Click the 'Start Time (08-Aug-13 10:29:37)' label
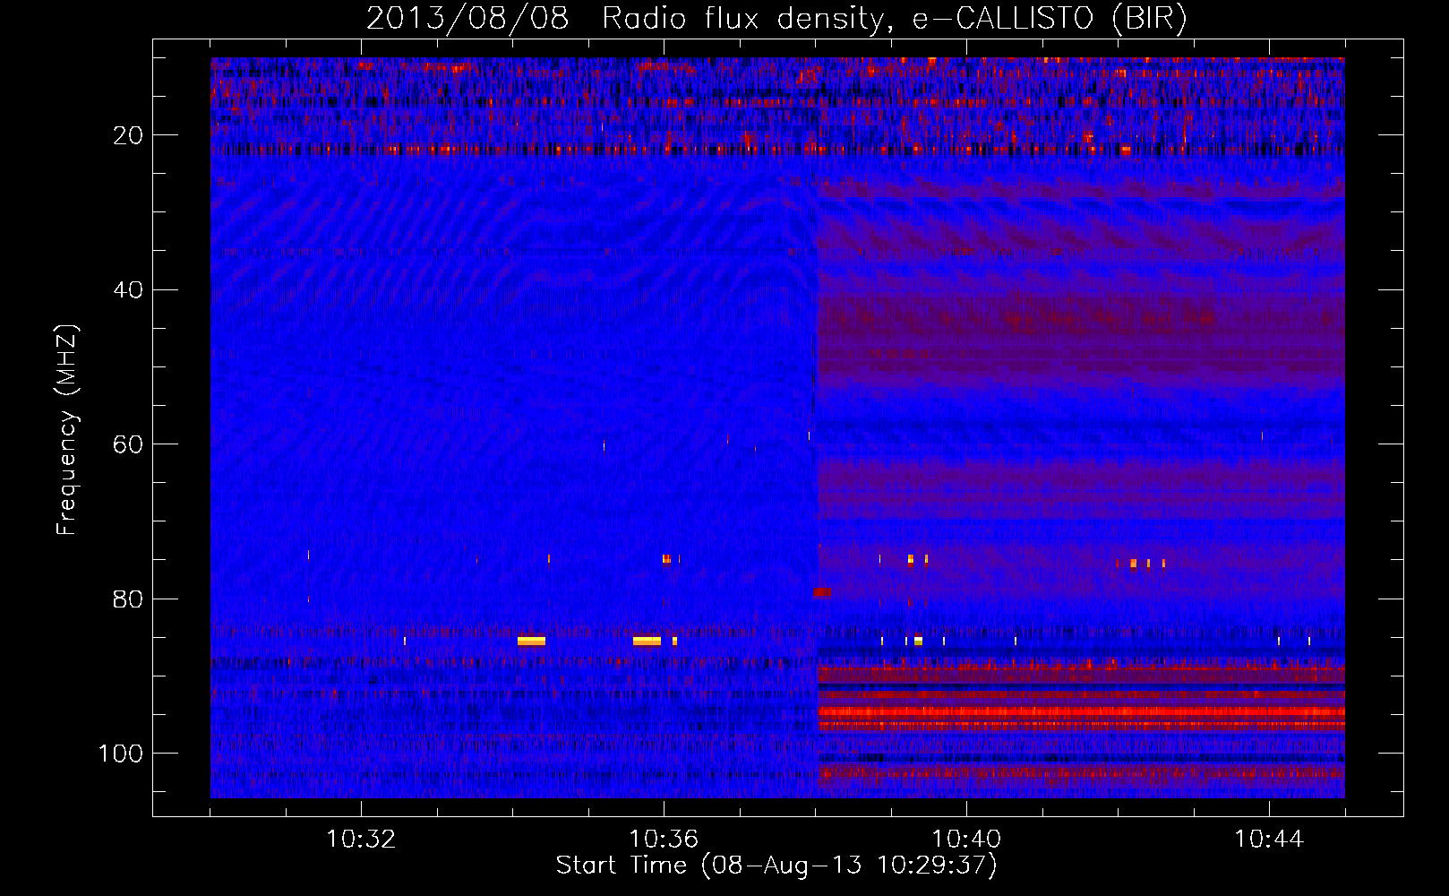The width and height of the screenshot is (1449, 896). [776, 866]
